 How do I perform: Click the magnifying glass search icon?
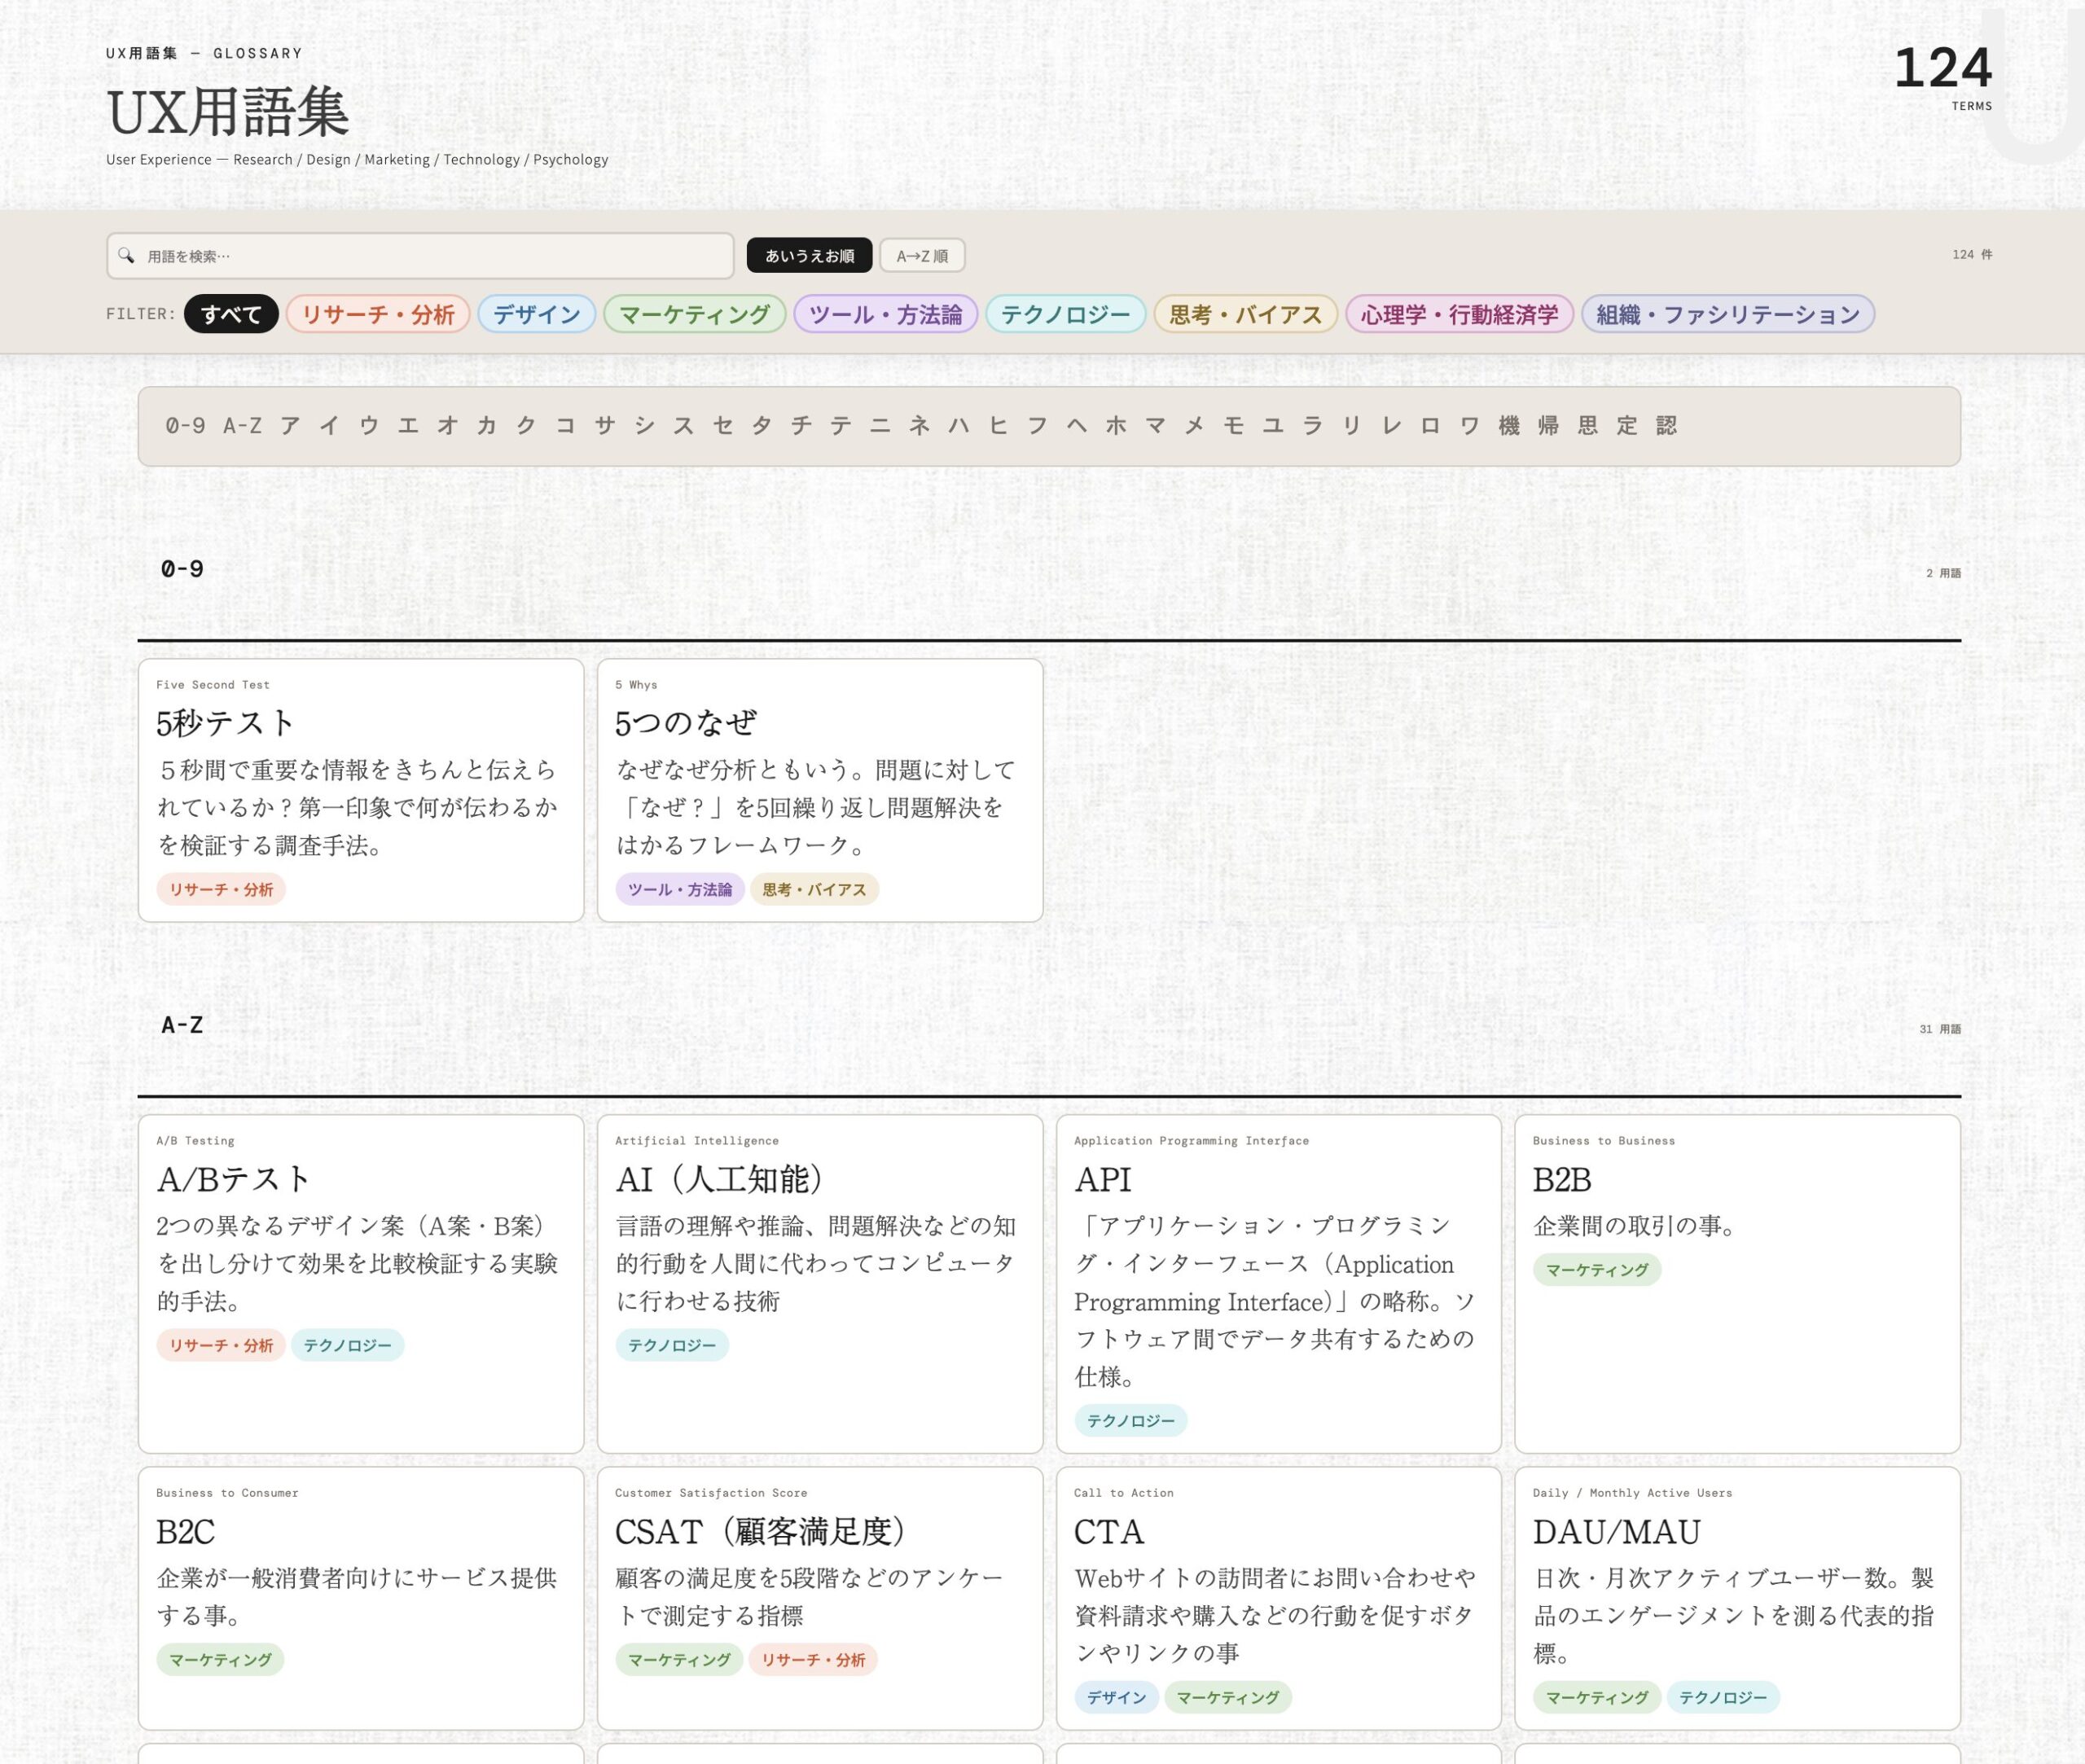125,256
